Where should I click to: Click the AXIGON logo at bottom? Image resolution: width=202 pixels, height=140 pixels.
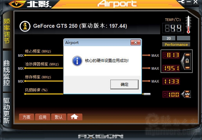coord(101,136)
